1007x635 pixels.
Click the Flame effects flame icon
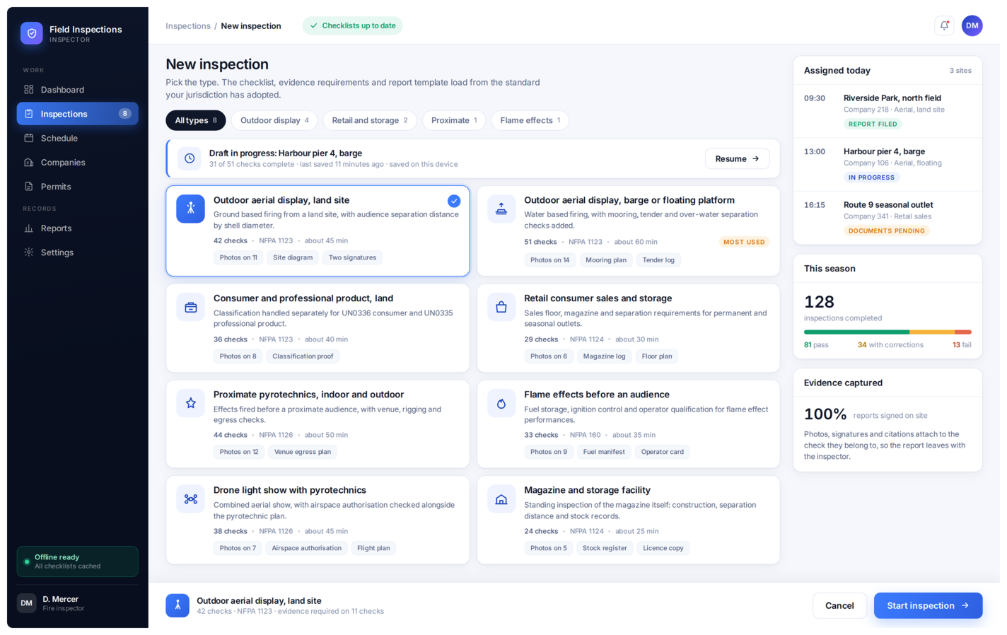(x=501, y=403)
